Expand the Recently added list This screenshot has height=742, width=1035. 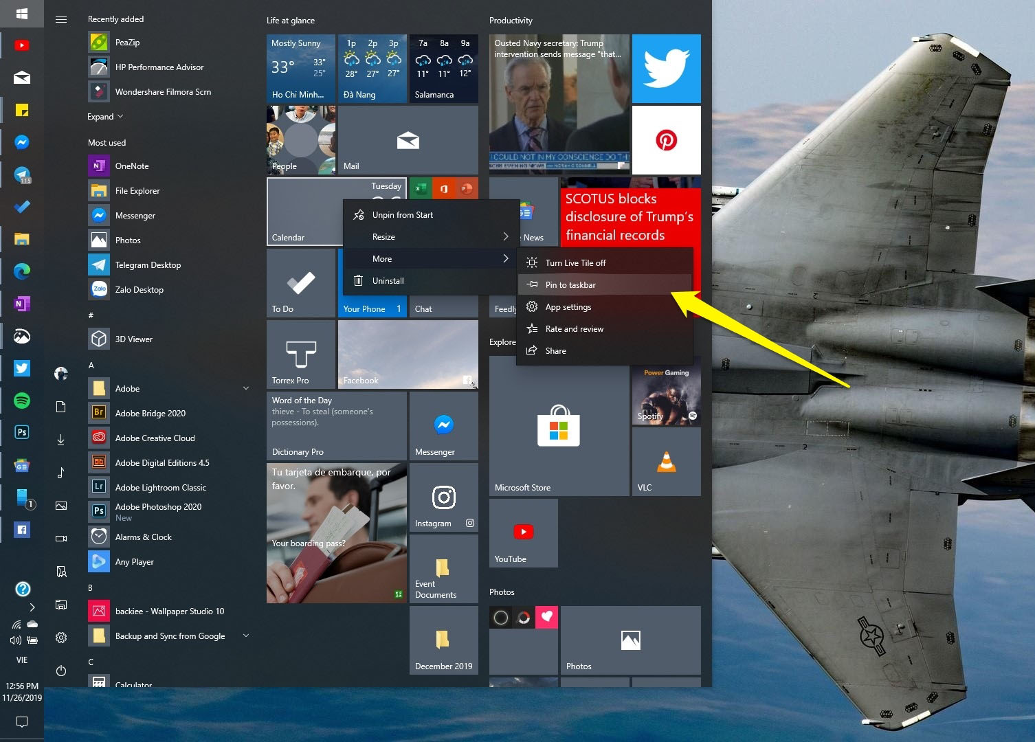coord(105,117)
